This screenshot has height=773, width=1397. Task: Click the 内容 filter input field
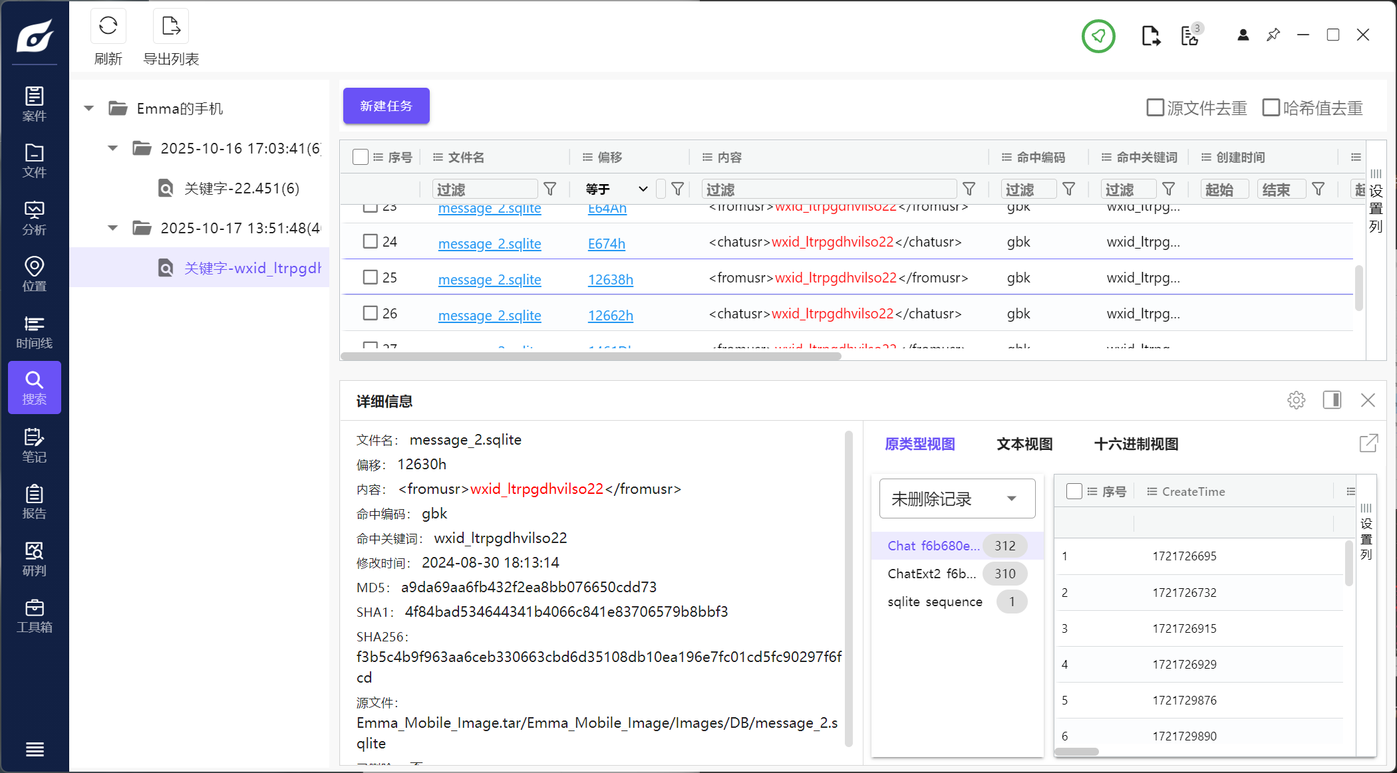[828, 189]
